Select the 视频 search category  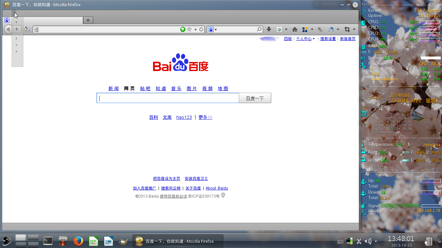coord(207,88)
